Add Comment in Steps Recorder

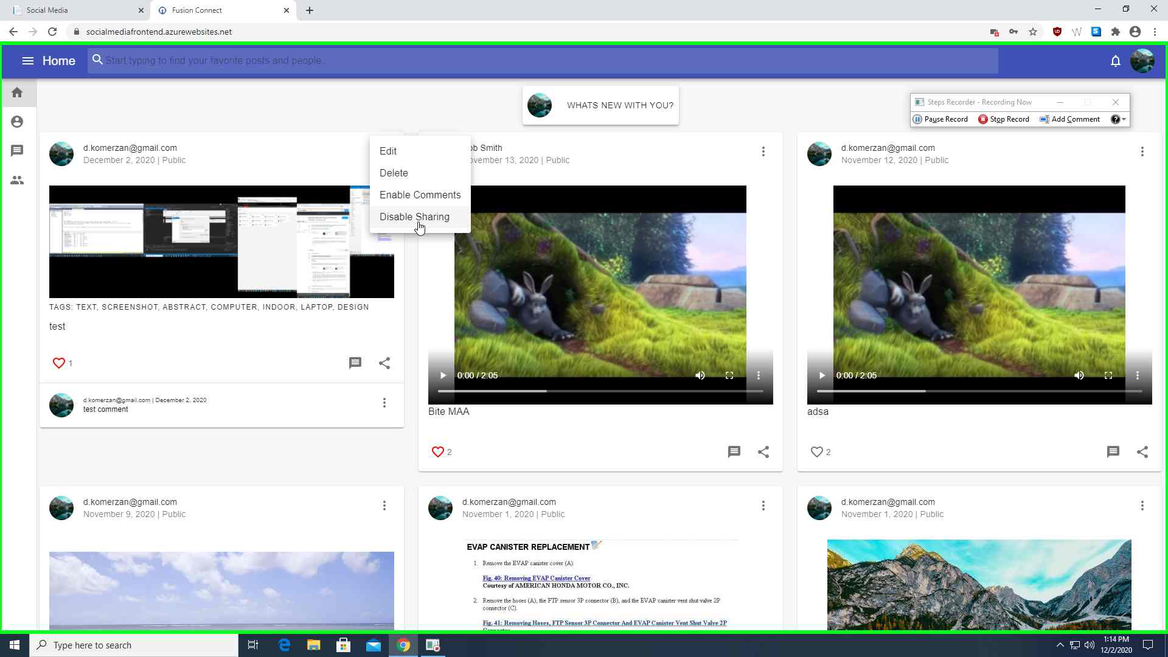[1070, 119]
